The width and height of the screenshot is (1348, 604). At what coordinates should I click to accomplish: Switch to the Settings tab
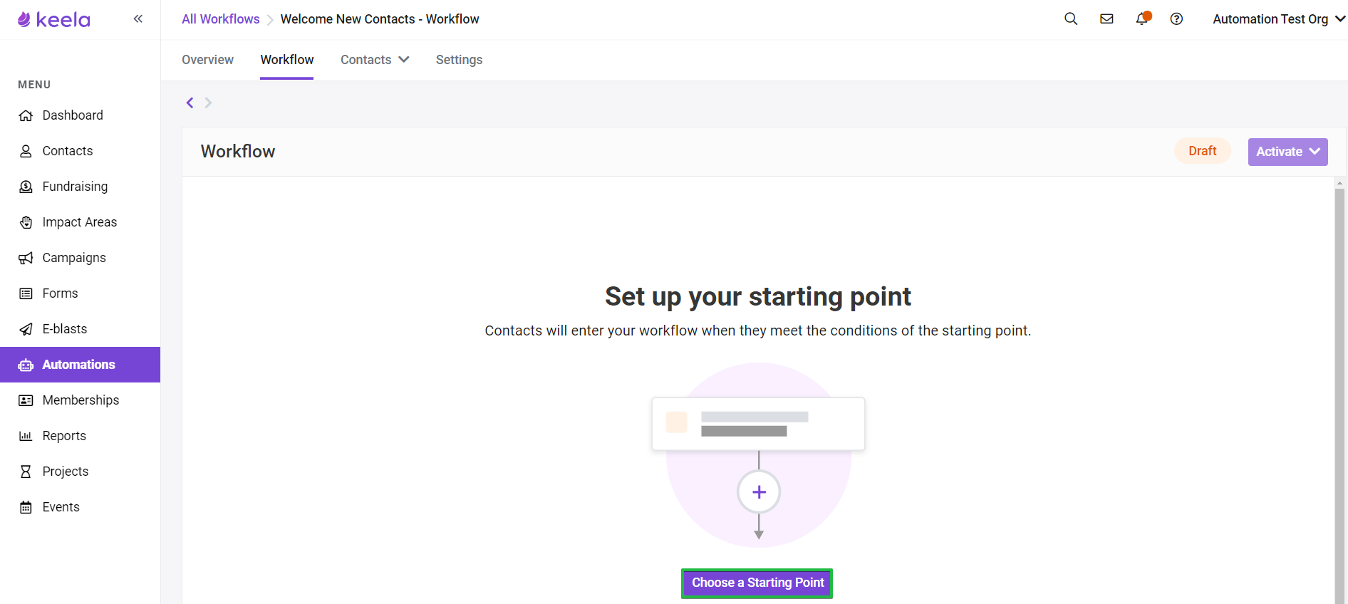tap(459, 60)
